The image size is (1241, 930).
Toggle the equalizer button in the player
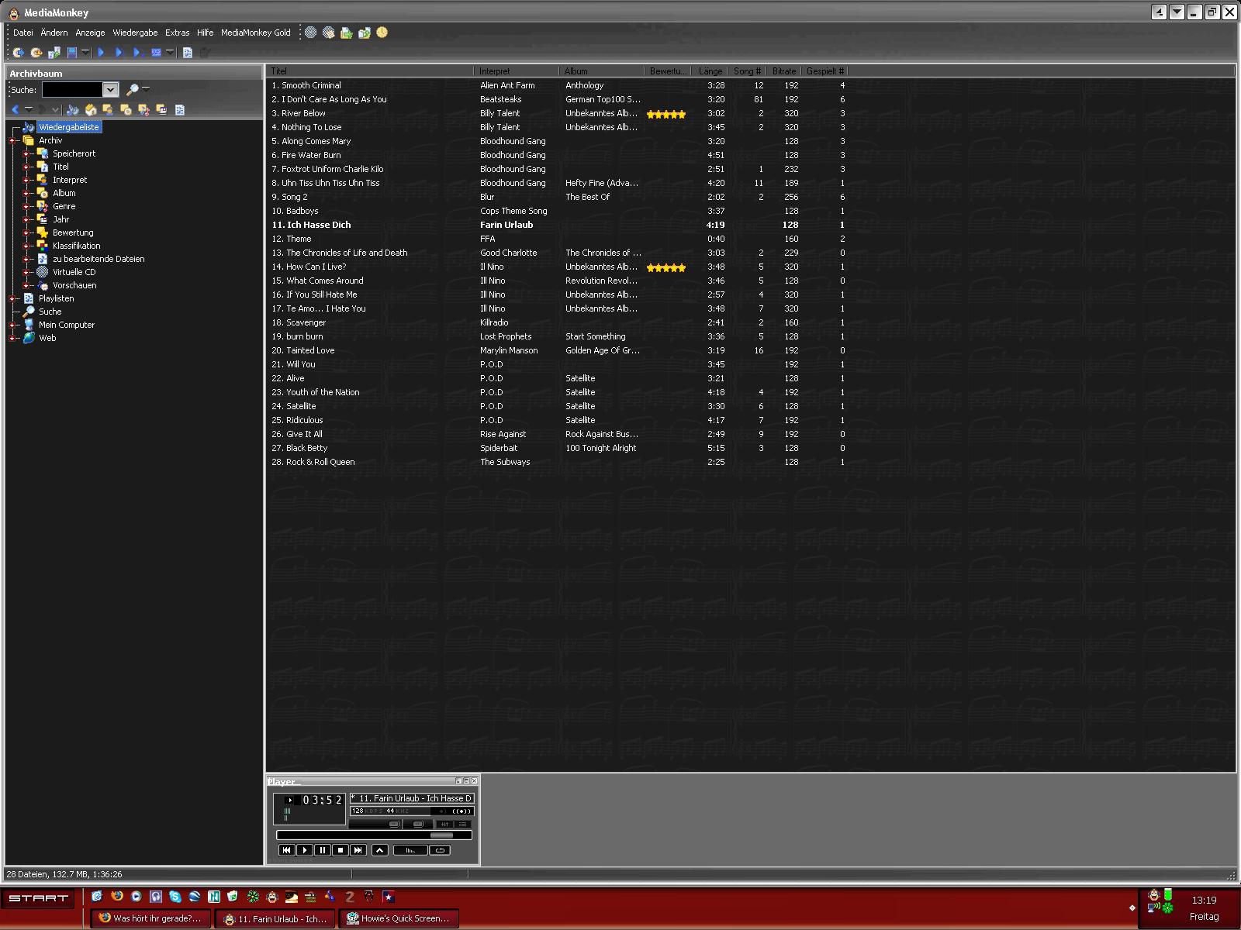click(x=444, y=824)
